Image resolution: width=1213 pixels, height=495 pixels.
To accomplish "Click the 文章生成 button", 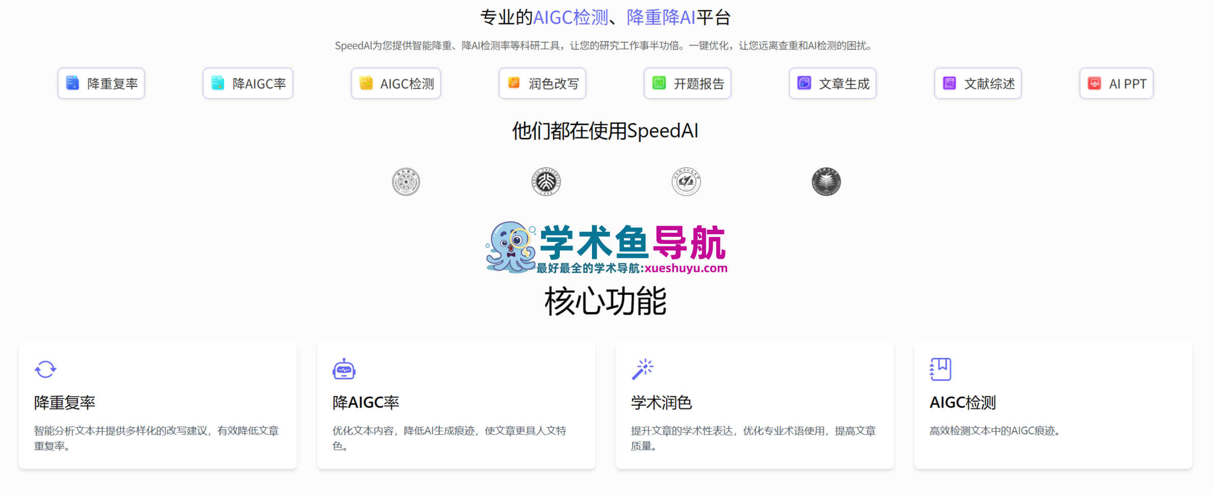I will (x=832, y=83).
